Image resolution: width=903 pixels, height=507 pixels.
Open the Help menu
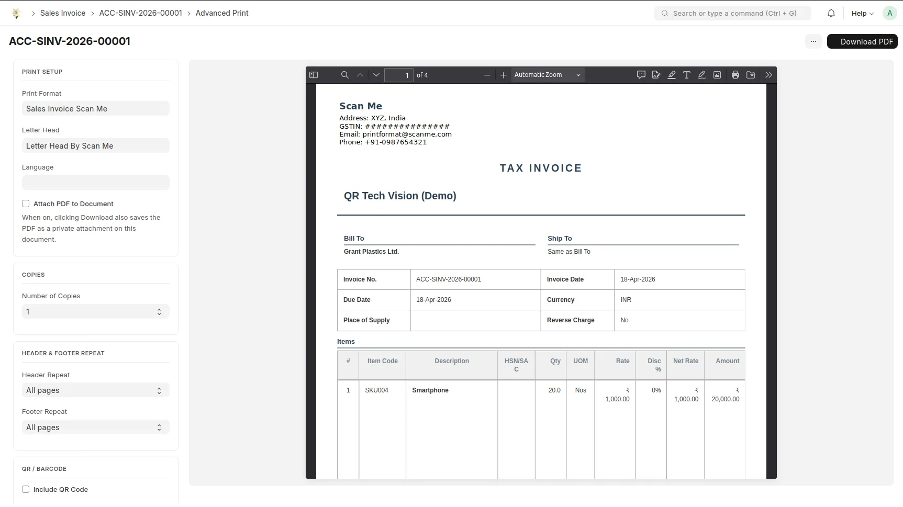[x=862, y=13]
